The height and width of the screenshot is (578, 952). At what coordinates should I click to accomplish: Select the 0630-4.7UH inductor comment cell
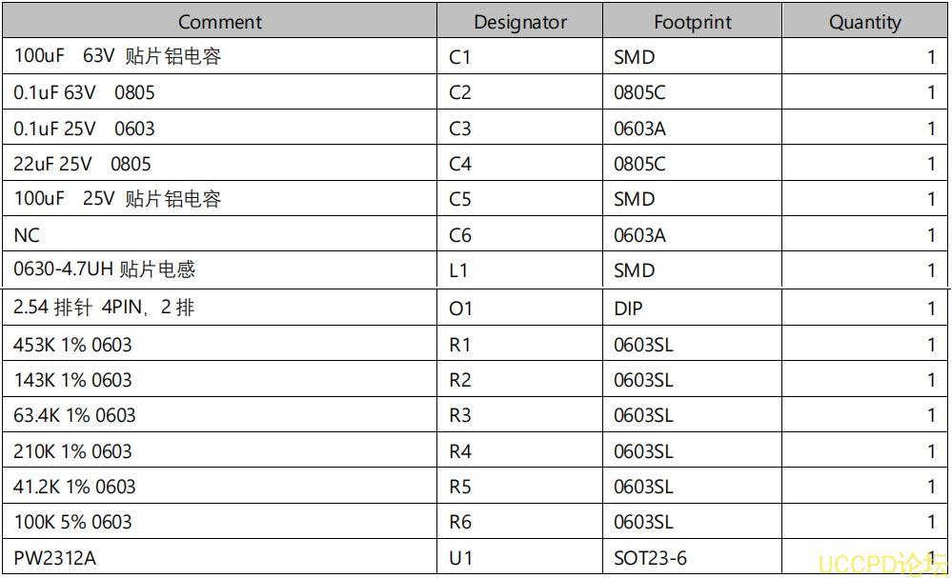[x=104, y=270]
